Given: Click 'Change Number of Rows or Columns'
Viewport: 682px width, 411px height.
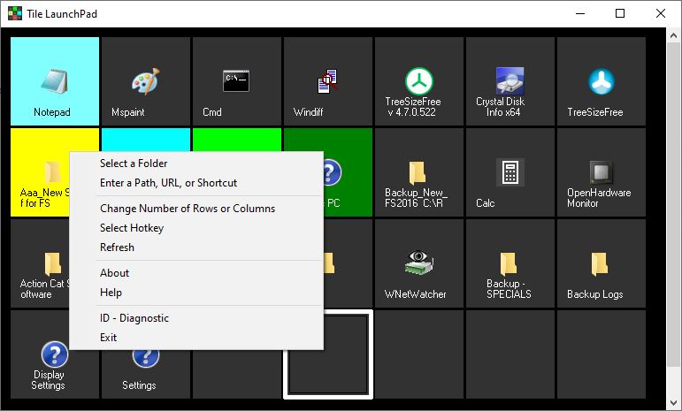Looking at the screenshot, I should pyautogui.click(x=188, y=209).
